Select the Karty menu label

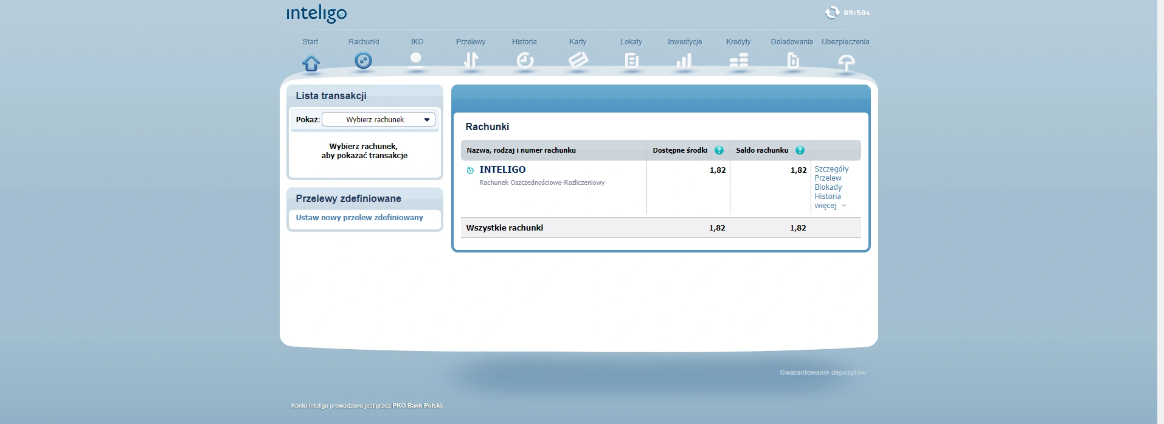(x=578, y=42)
